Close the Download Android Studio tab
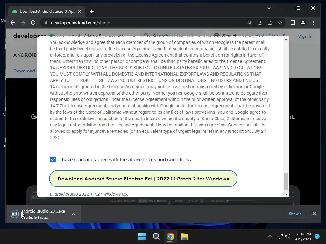The image size is (326, 244). pos(79,11)
